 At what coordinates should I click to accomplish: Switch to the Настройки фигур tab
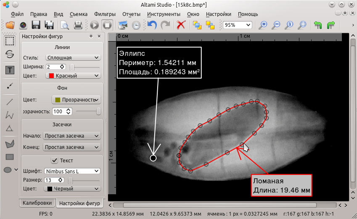(x=79, y=203)
